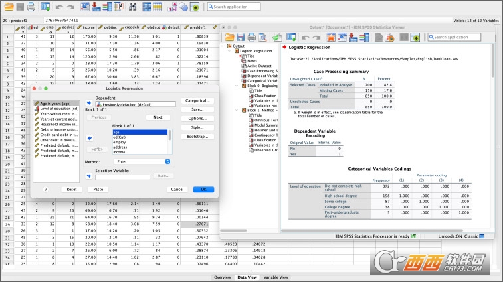Switch to the Variable View tab
Screen dimensions: 503x282
pyautogui.click(x=276, y=277)
